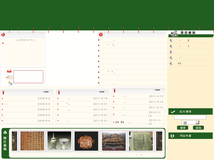
Task: Click the red round icon above the 2008-6-15 box
Action: point(3,34)
